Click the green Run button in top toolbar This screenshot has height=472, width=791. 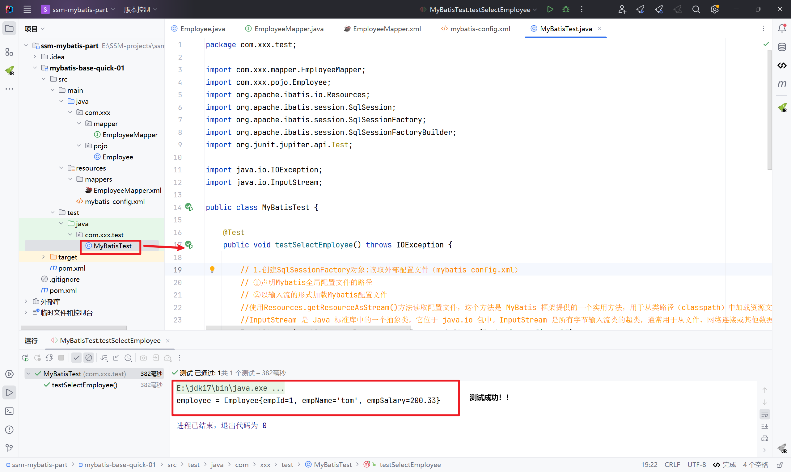pos(550,10)
